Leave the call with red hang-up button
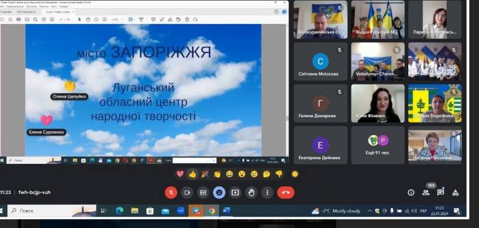Screen dimensions: 479x228 tap(286, 193)
